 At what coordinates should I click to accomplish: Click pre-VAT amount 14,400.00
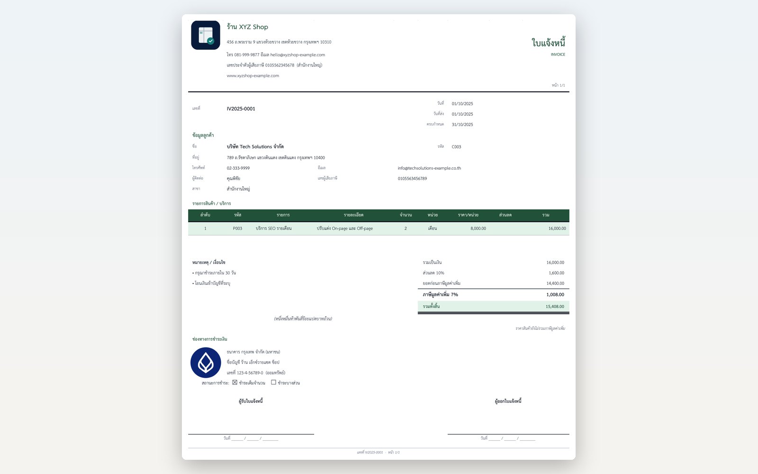click(x=555, y=283)
